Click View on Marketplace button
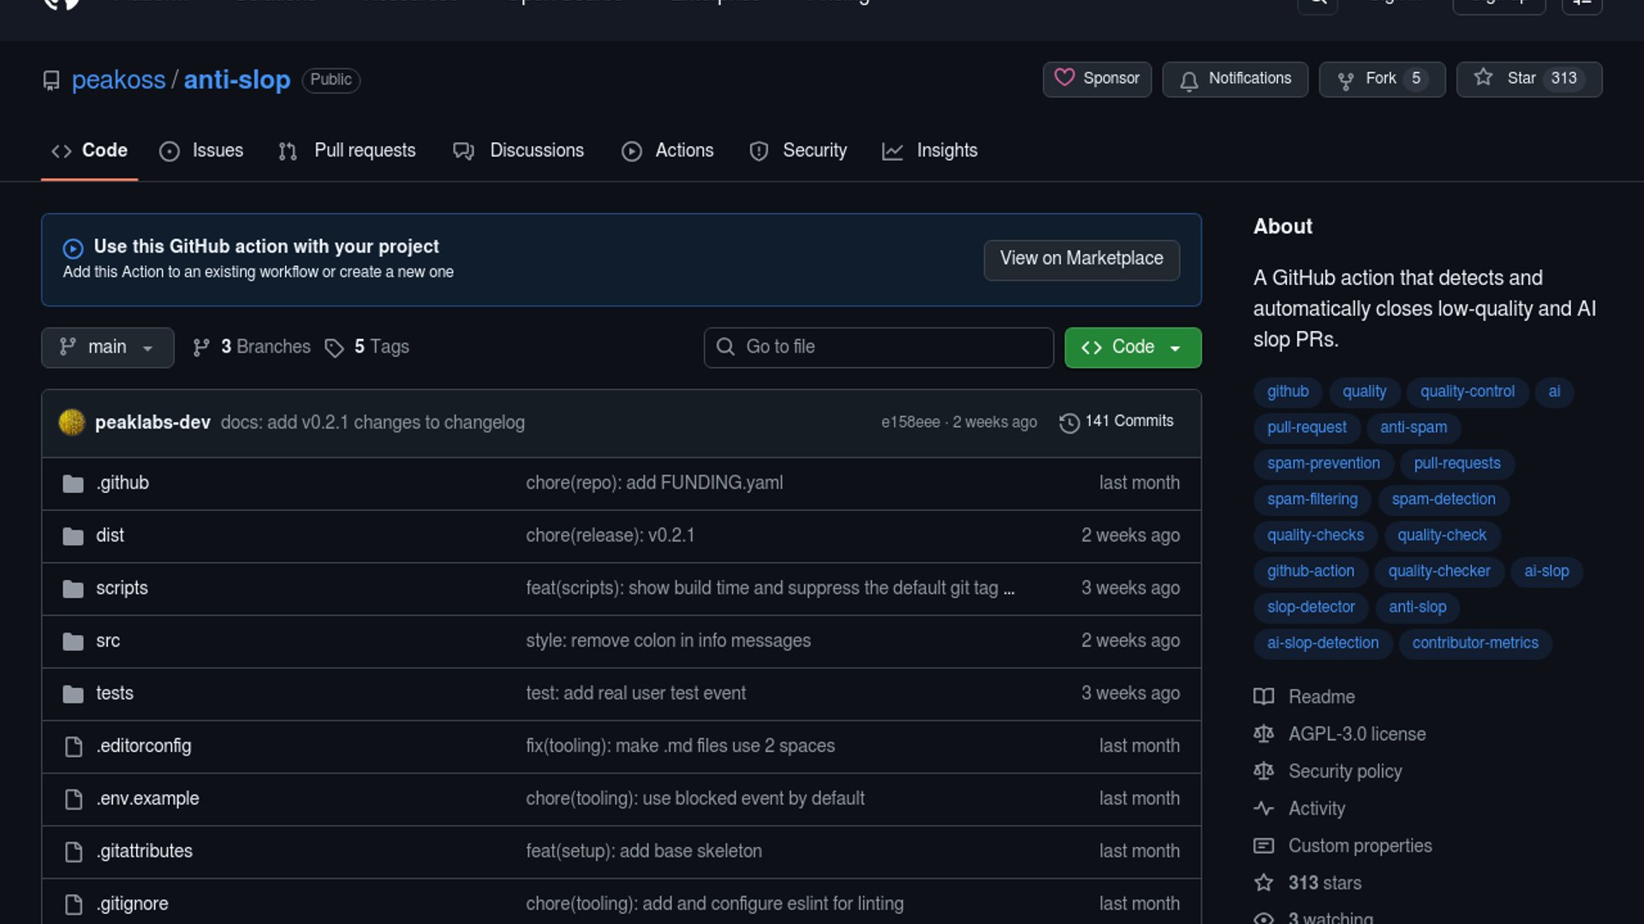 pyautogui.click(x=1081, y=259)
